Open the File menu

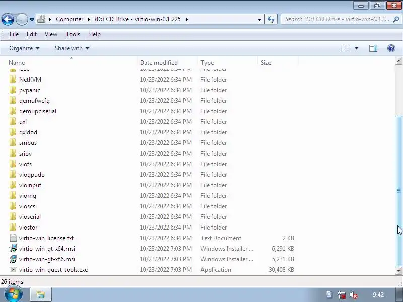(x=14, y=34)
